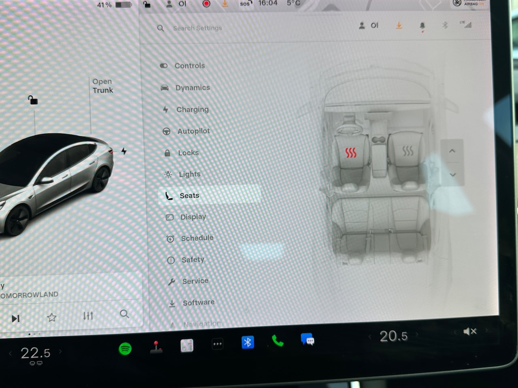Open the Charging settings menu

click(192, 110)
